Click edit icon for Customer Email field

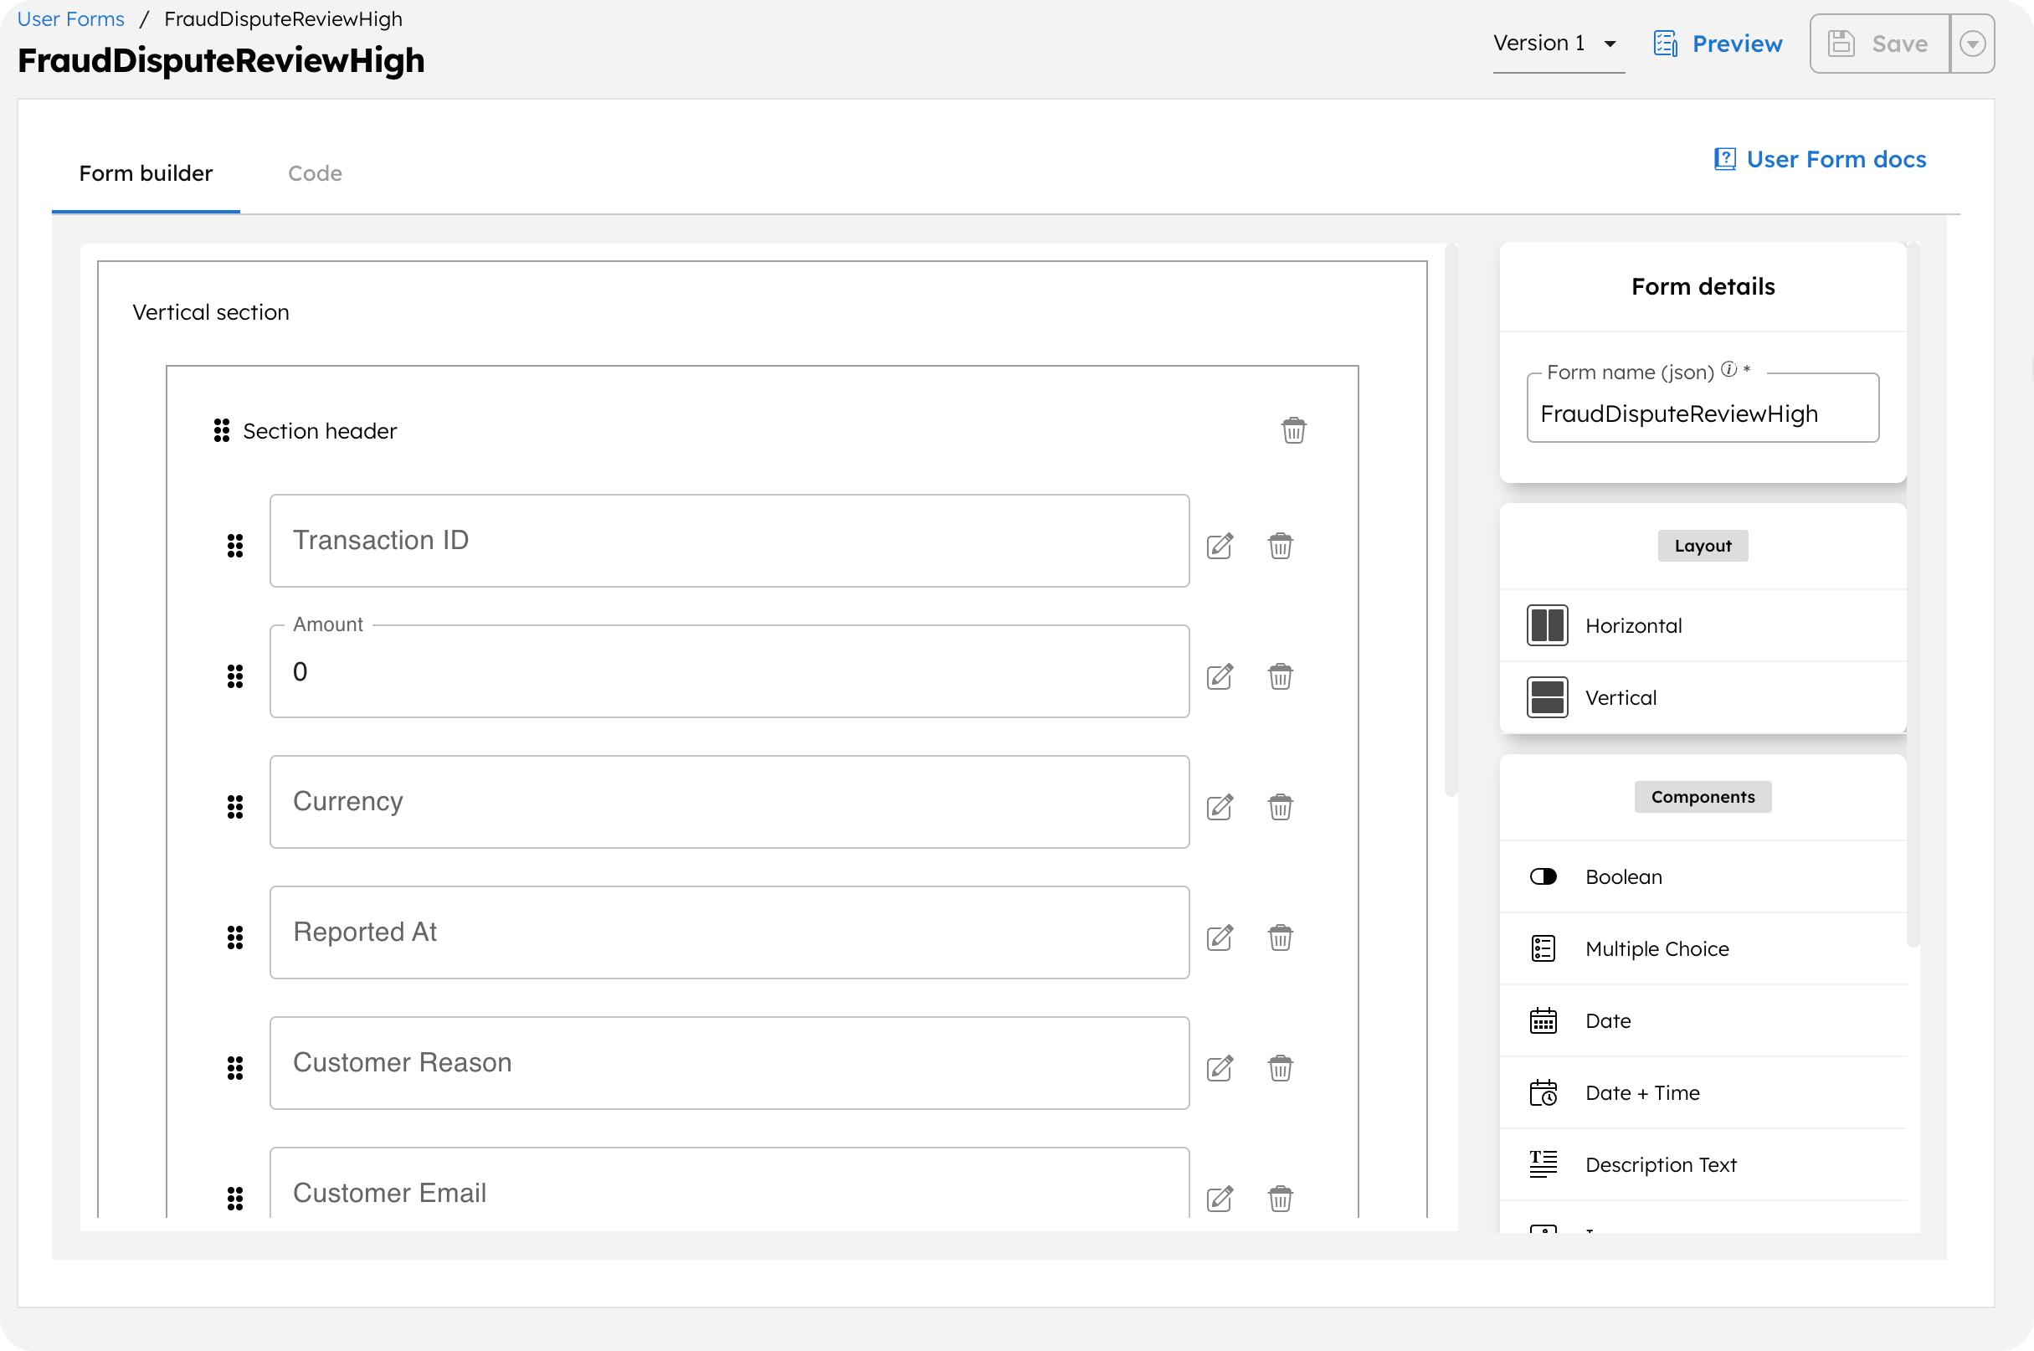(1219, 1199)
